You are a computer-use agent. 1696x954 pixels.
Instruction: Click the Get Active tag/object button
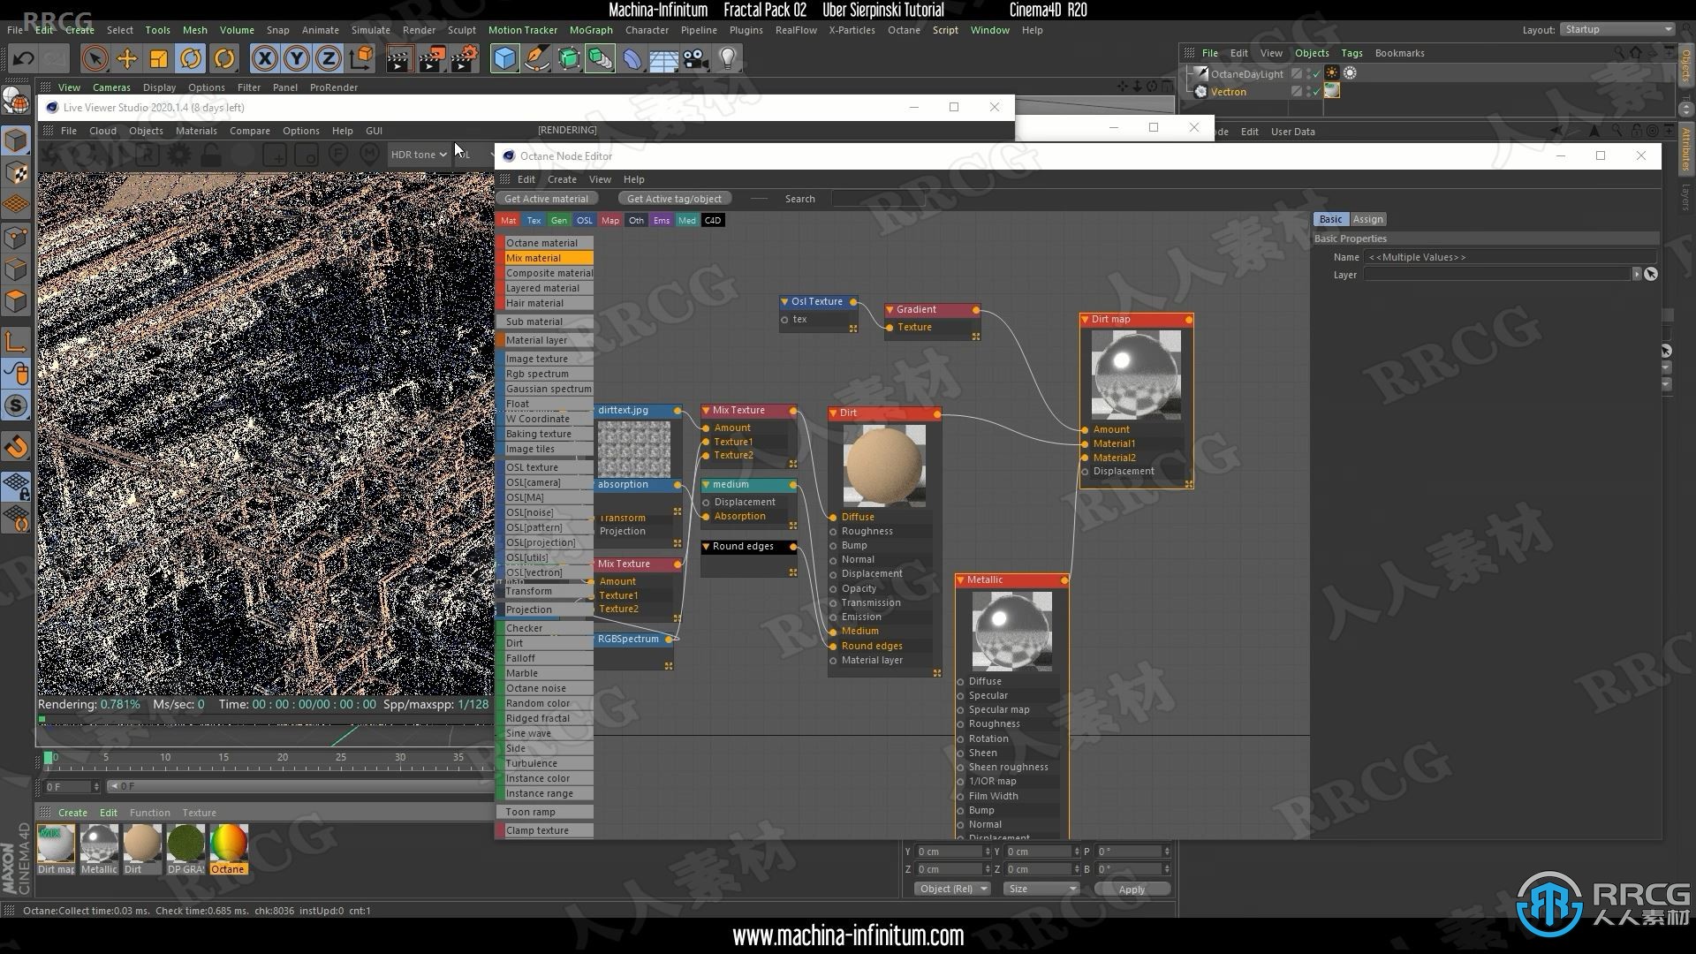click(x=673, y=198)
